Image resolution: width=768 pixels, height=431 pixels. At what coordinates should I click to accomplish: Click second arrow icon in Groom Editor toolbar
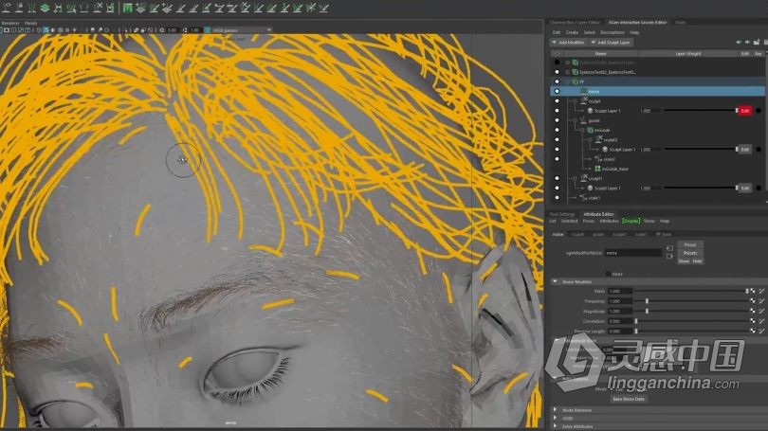click(x=747, y=43)
